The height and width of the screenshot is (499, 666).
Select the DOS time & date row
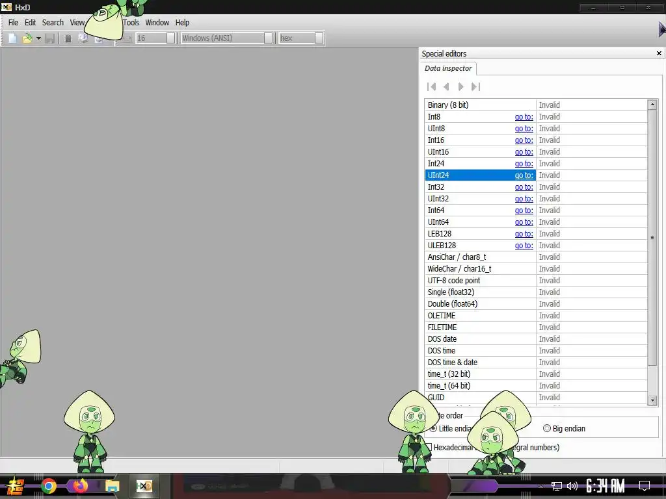[x=536, y=363]
